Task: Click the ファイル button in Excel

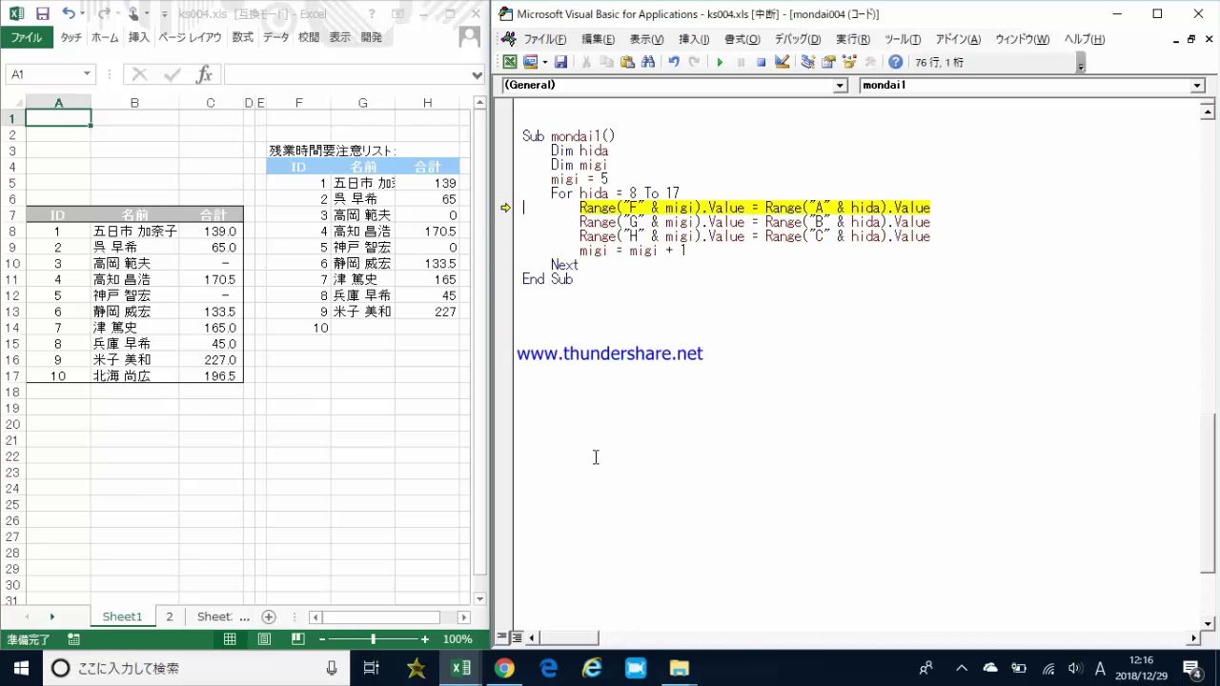Action: (x=26, y=37)
